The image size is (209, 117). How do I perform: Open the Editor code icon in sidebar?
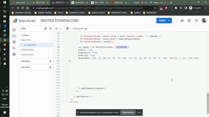(x=14, y=36)
